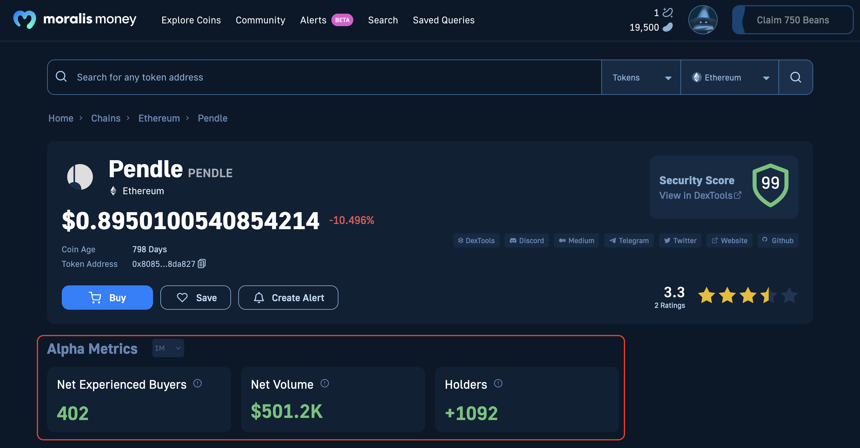The image size is (860, 448).
Task: Click the 2 Ratings label
Action: (x=669, y=305)
